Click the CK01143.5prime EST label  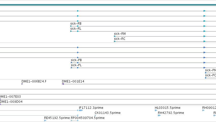tap(108, 113)
